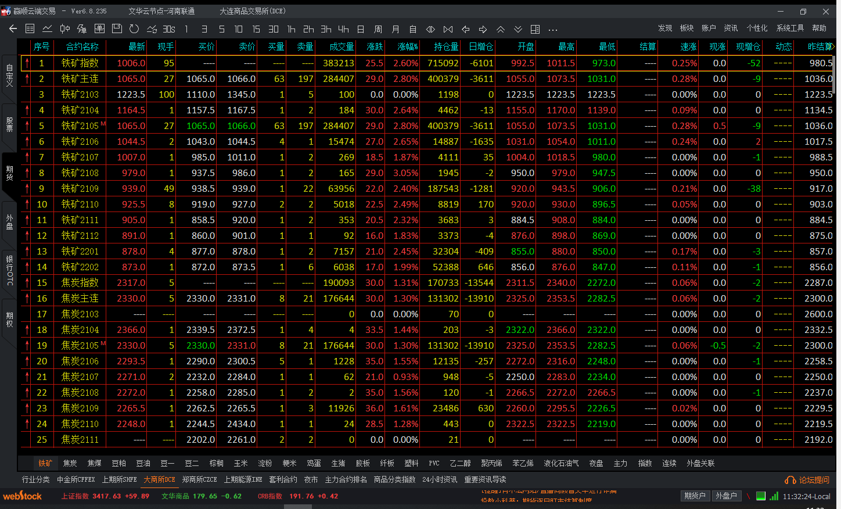The width and height of the screenshot is (841, 509).
Task: Open the 资讯 menu
Action: pos(731,28)
